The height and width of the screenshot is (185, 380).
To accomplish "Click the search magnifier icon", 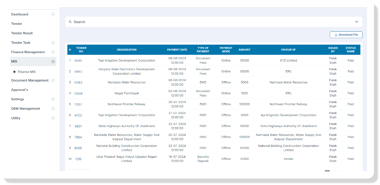I will click(70, 22).
